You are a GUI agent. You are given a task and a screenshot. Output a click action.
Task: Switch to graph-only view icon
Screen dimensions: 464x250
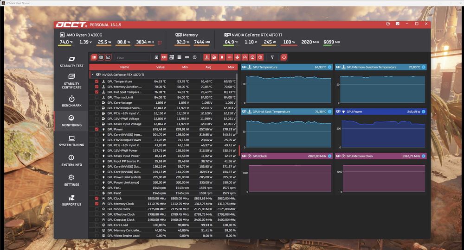point(108,57)
